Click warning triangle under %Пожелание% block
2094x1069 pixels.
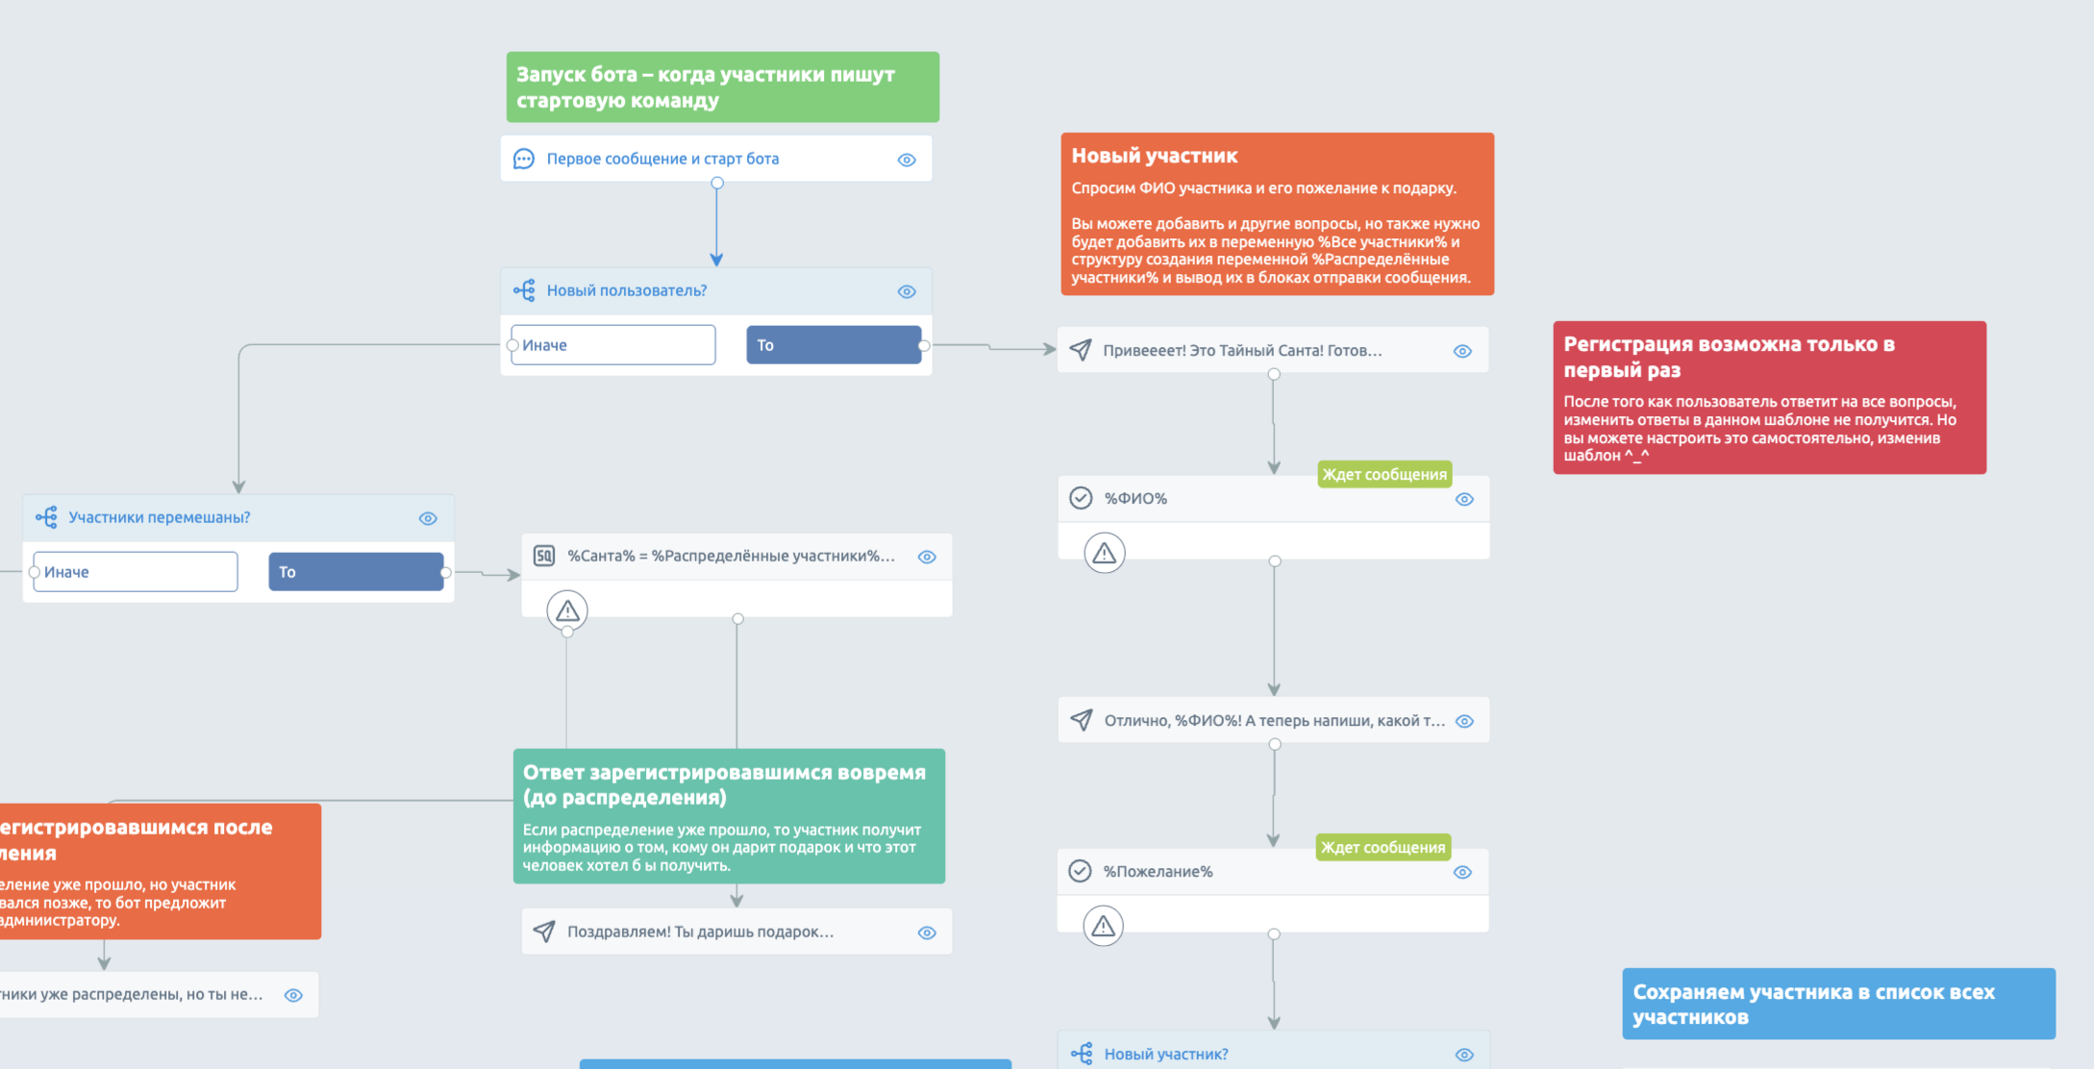click(1104, 926)
